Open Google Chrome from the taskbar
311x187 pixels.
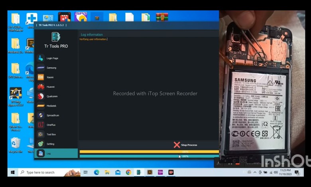point(128,172)
